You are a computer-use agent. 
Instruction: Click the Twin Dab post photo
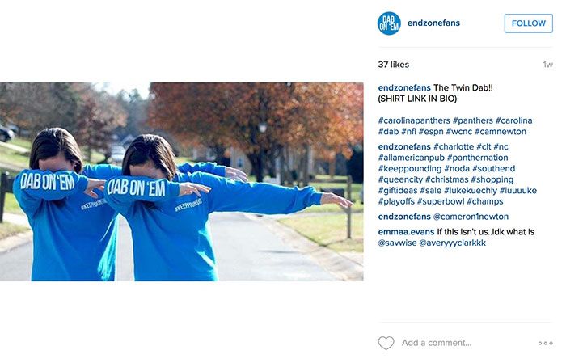pyautogui.click(x=182, y=181)
